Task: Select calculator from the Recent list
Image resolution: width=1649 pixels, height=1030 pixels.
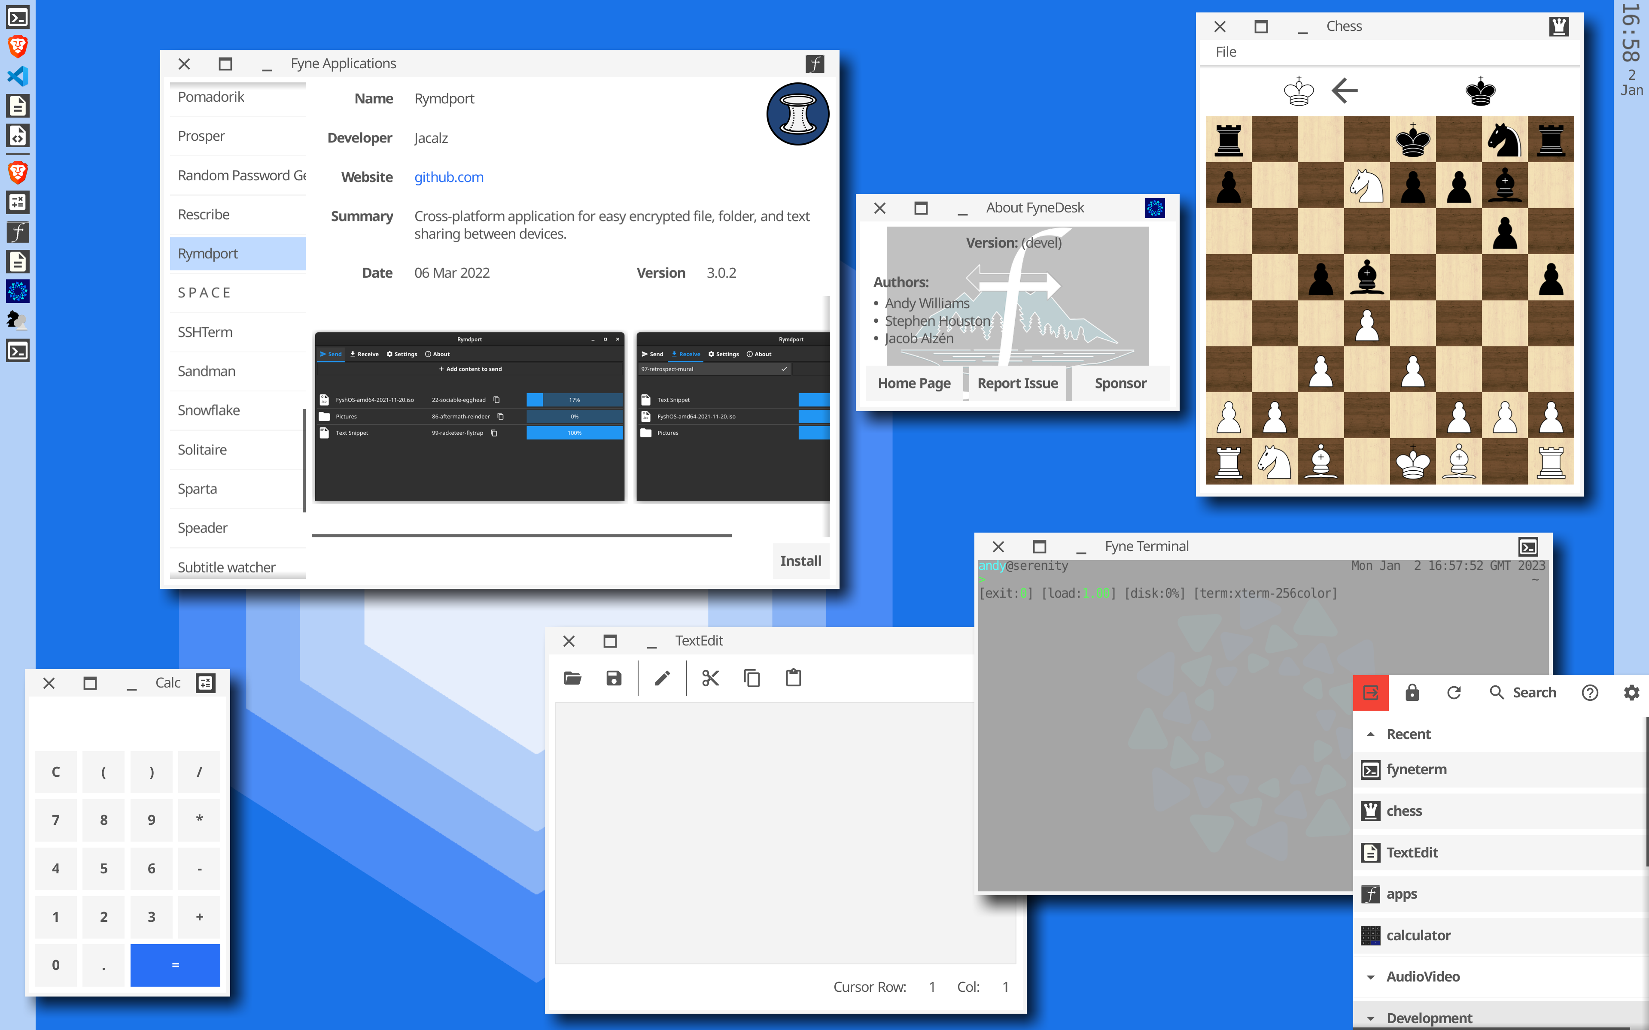Action: (x=1500, y=935)
